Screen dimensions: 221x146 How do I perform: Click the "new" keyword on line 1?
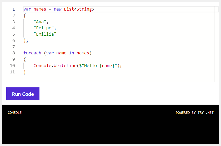[x=58, y=9]
